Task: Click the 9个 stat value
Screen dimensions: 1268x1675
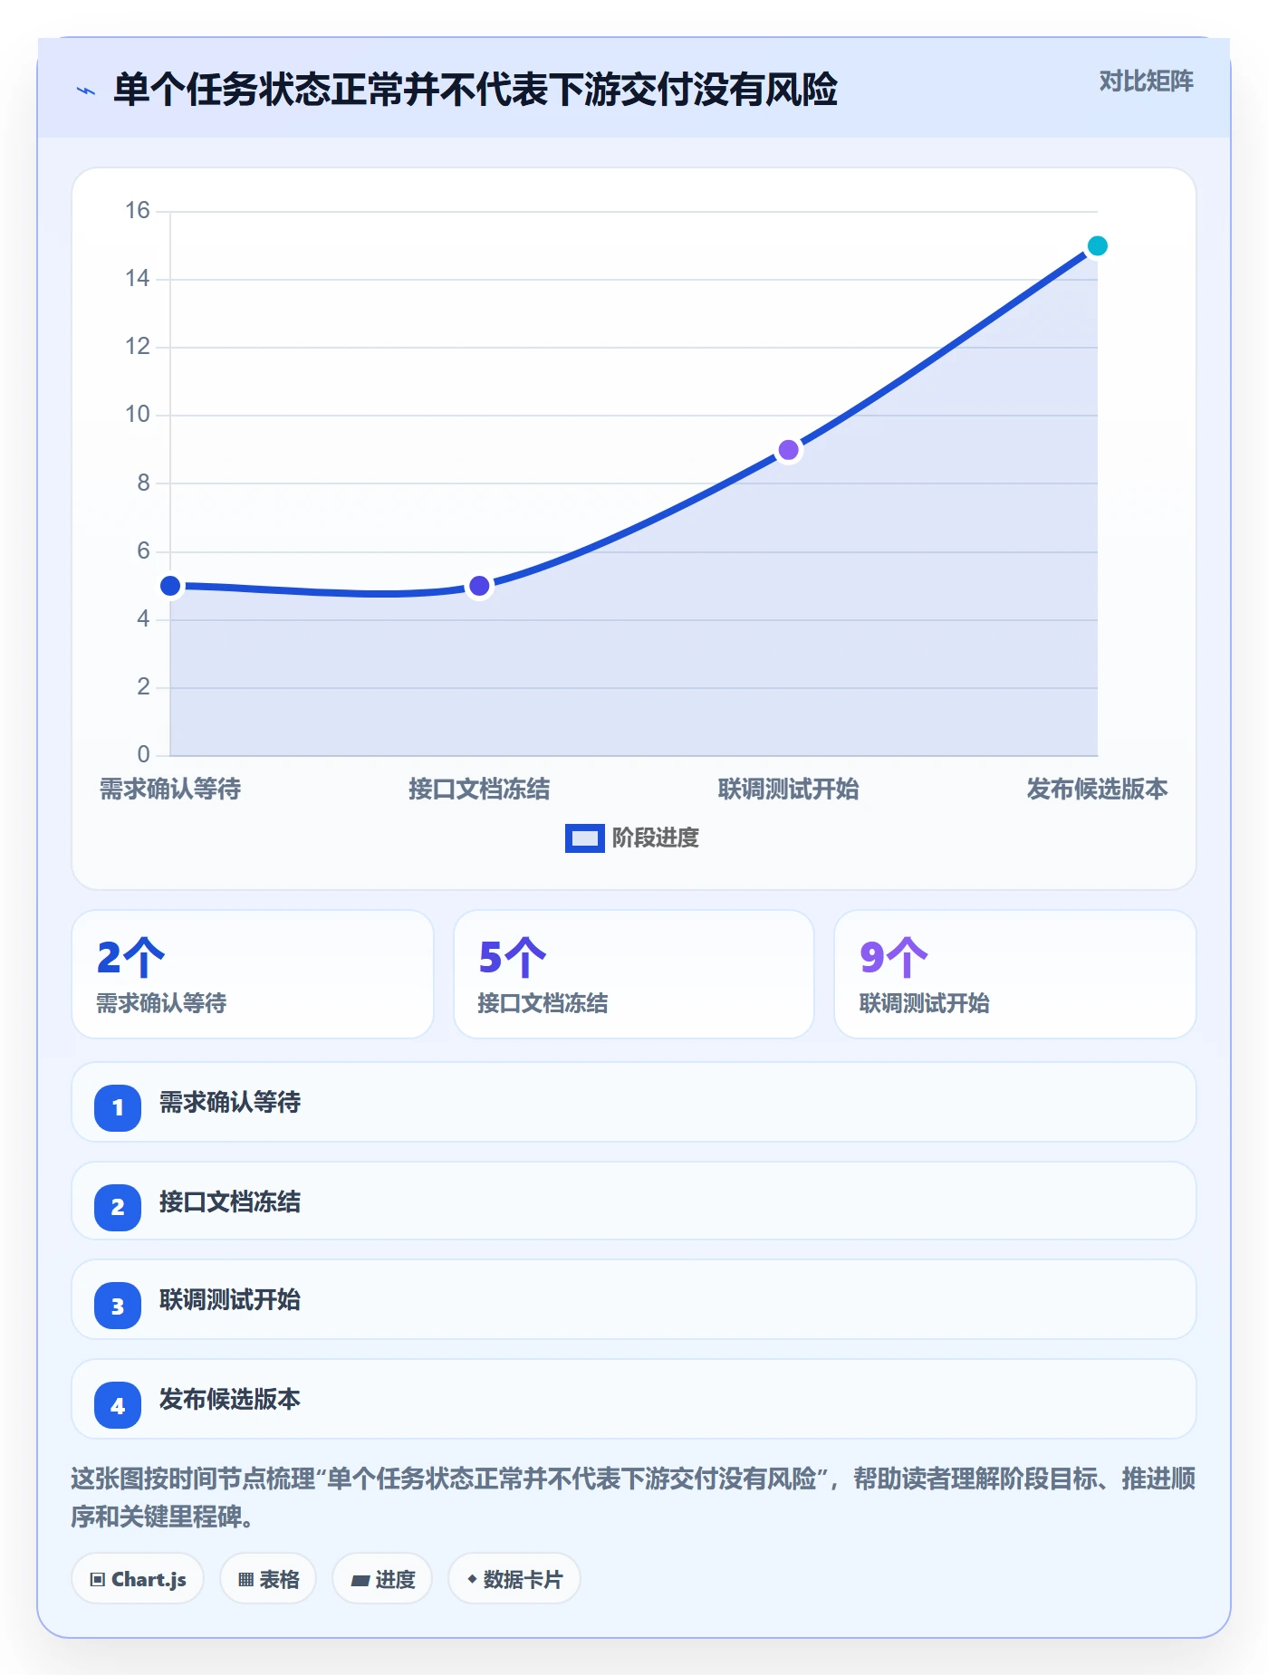Action: (x=894, y=957)
